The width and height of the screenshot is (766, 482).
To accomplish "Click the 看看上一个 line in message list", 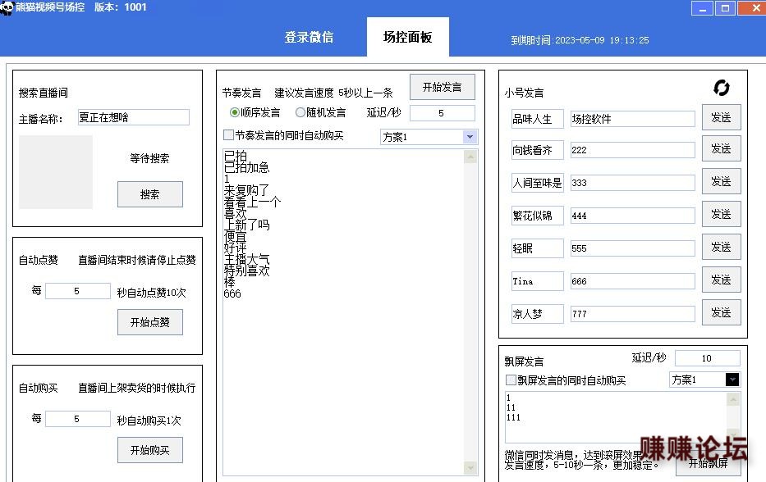I will coord(252,202).
